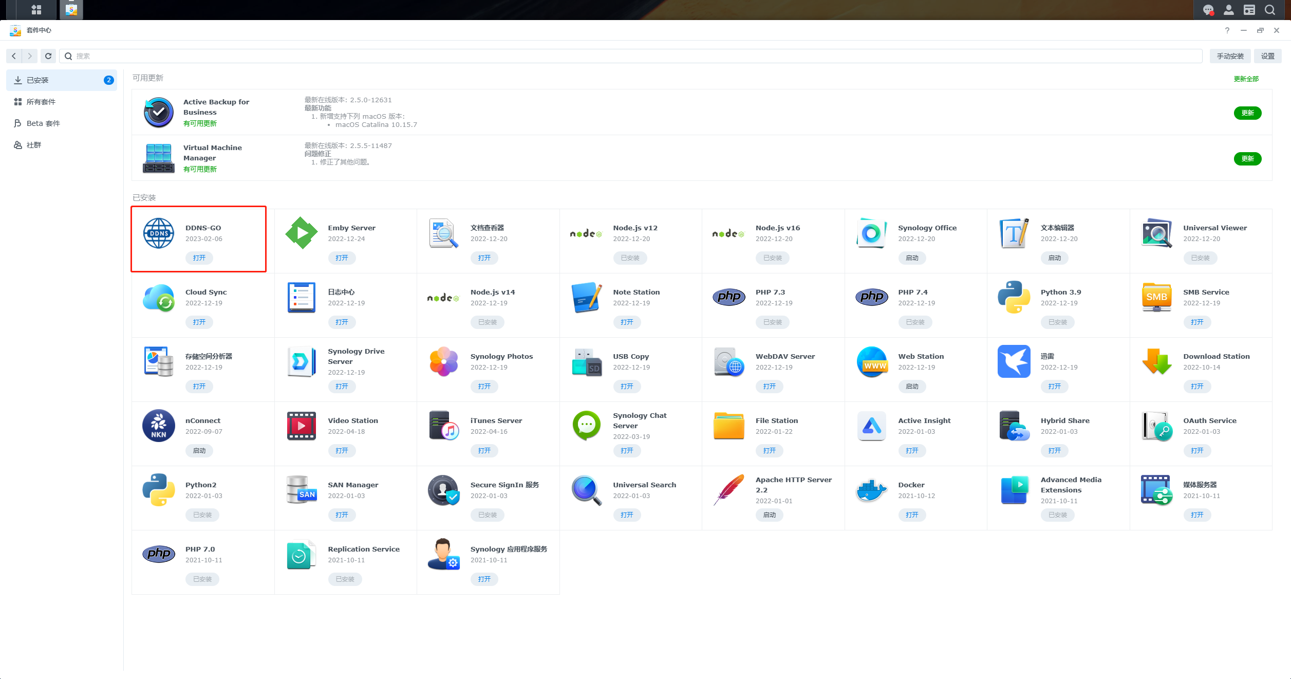Open the help question mark icon
This screenshot has height=679, width=1291.
coord(1227,30)
